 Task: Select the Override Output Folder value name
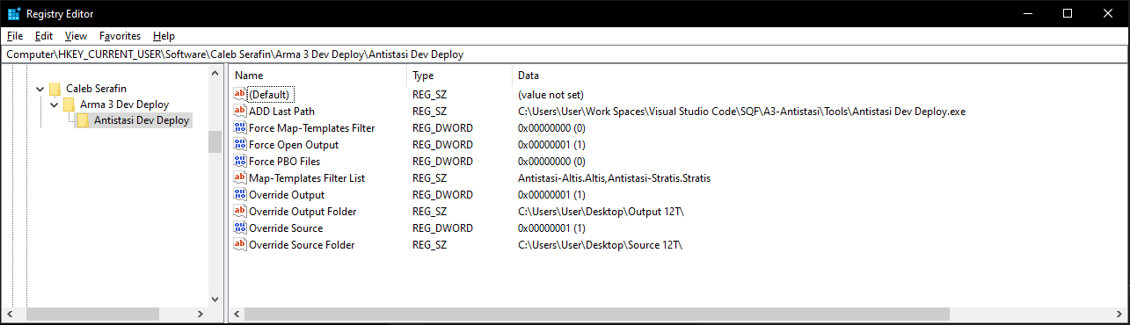303,211
